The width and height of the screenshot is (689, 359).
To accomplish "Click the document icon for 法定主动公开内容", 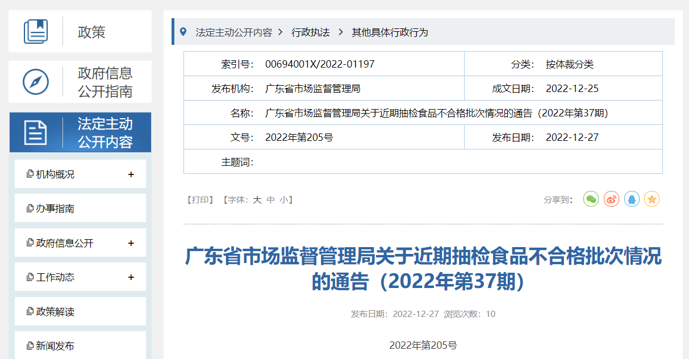I will 36,132.
